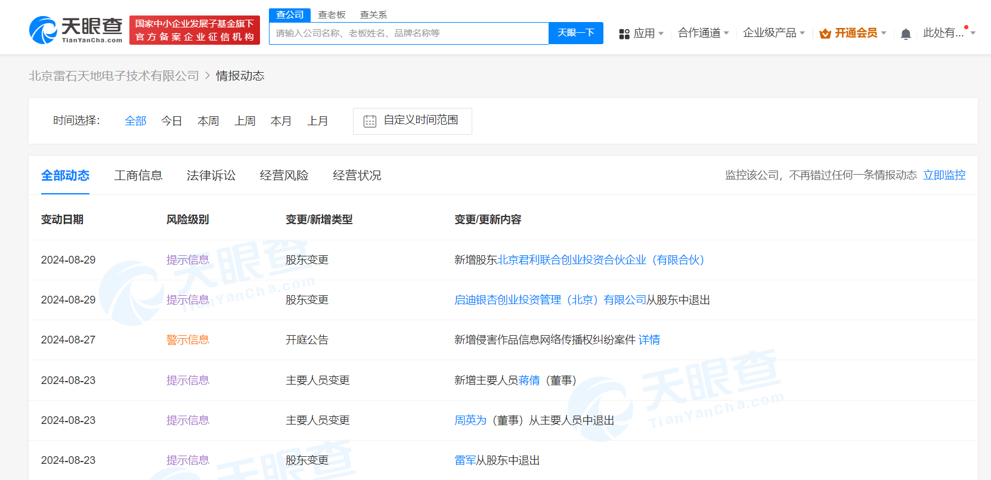The image size is (991, 480).
Task: Select 今日 time filter
Action: point(172,121)
